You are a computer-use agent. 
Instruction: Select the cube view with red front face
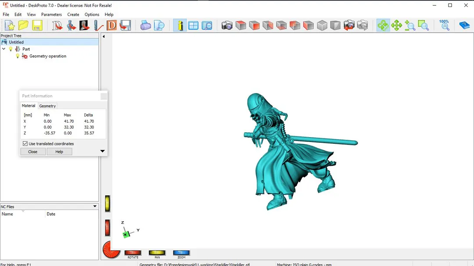click(x=254, y=25)
